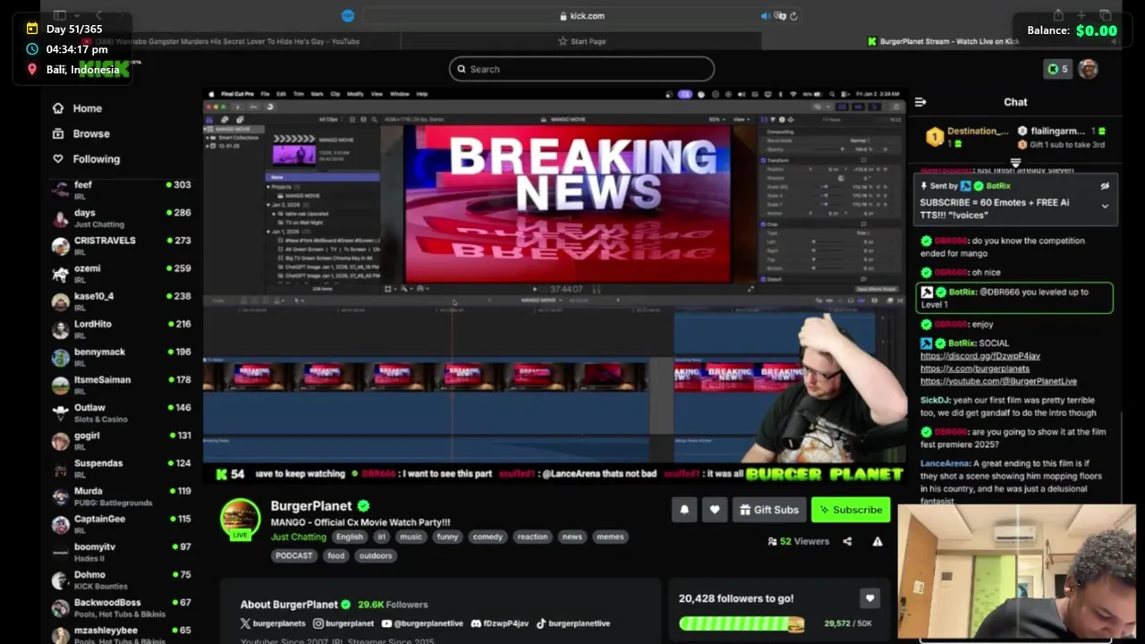The image size is (1145, 644).
Task: Select the reaction tag
Action: click(532, 537)
